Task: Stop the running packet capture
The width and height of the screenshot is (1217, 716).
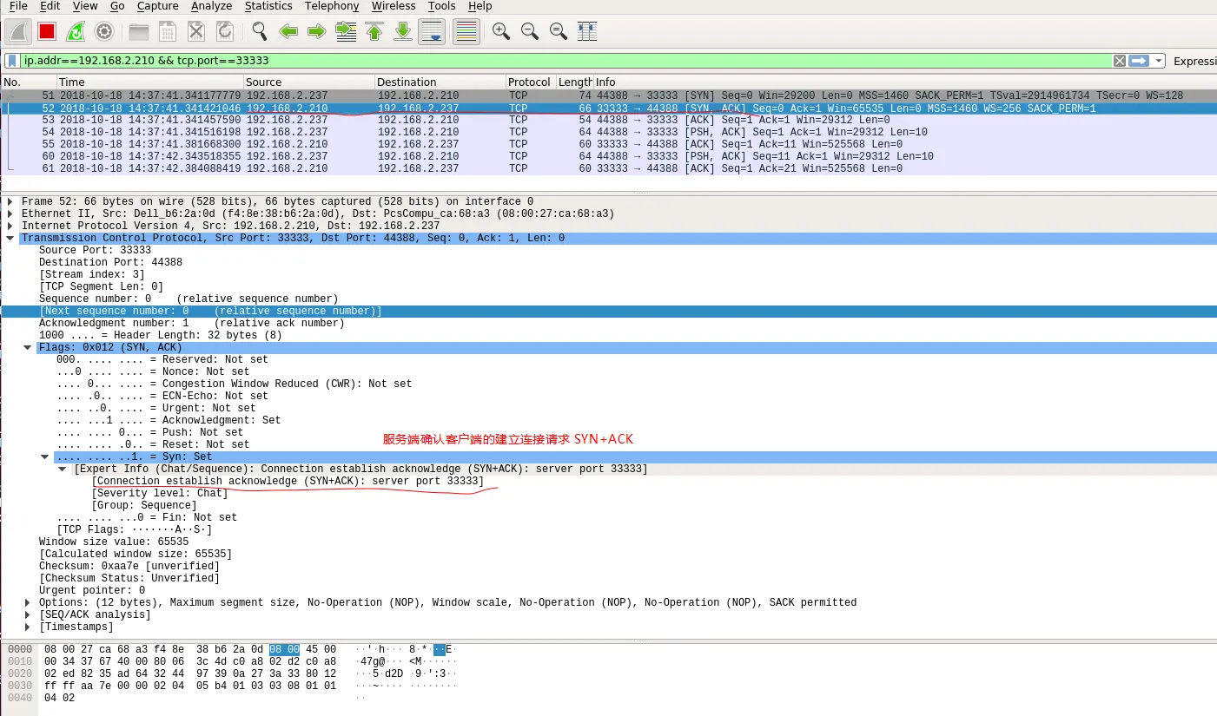Action: pyautogui.click(x=47, y=32)
